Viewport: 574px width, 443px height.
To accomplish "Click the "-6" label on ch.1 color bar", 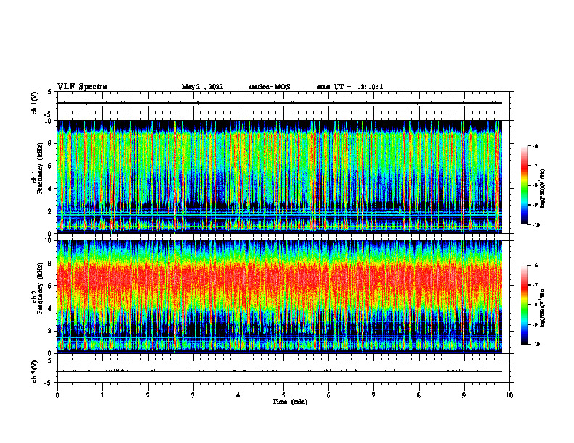I will click(536, 145).
